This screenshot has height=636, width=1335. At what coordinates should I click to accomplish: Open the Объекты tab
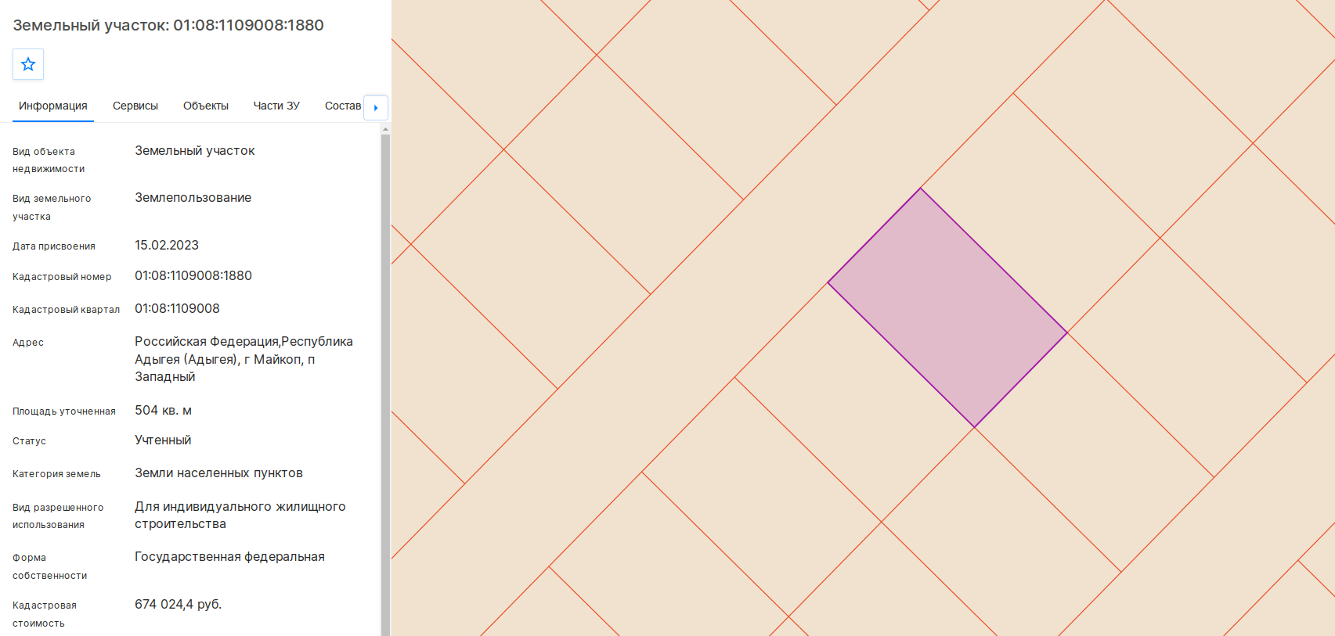tap(206, 106)
